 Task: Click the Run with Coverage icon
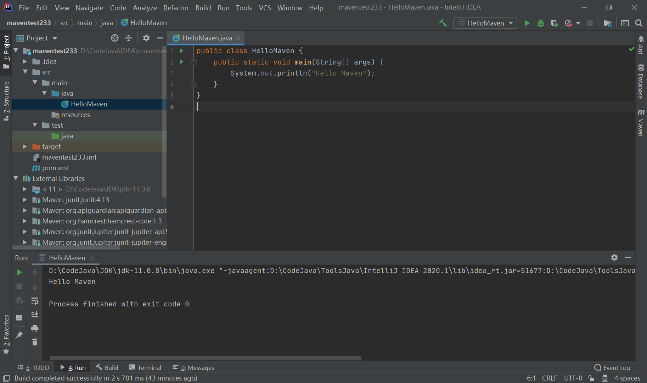tap(553, 23)
